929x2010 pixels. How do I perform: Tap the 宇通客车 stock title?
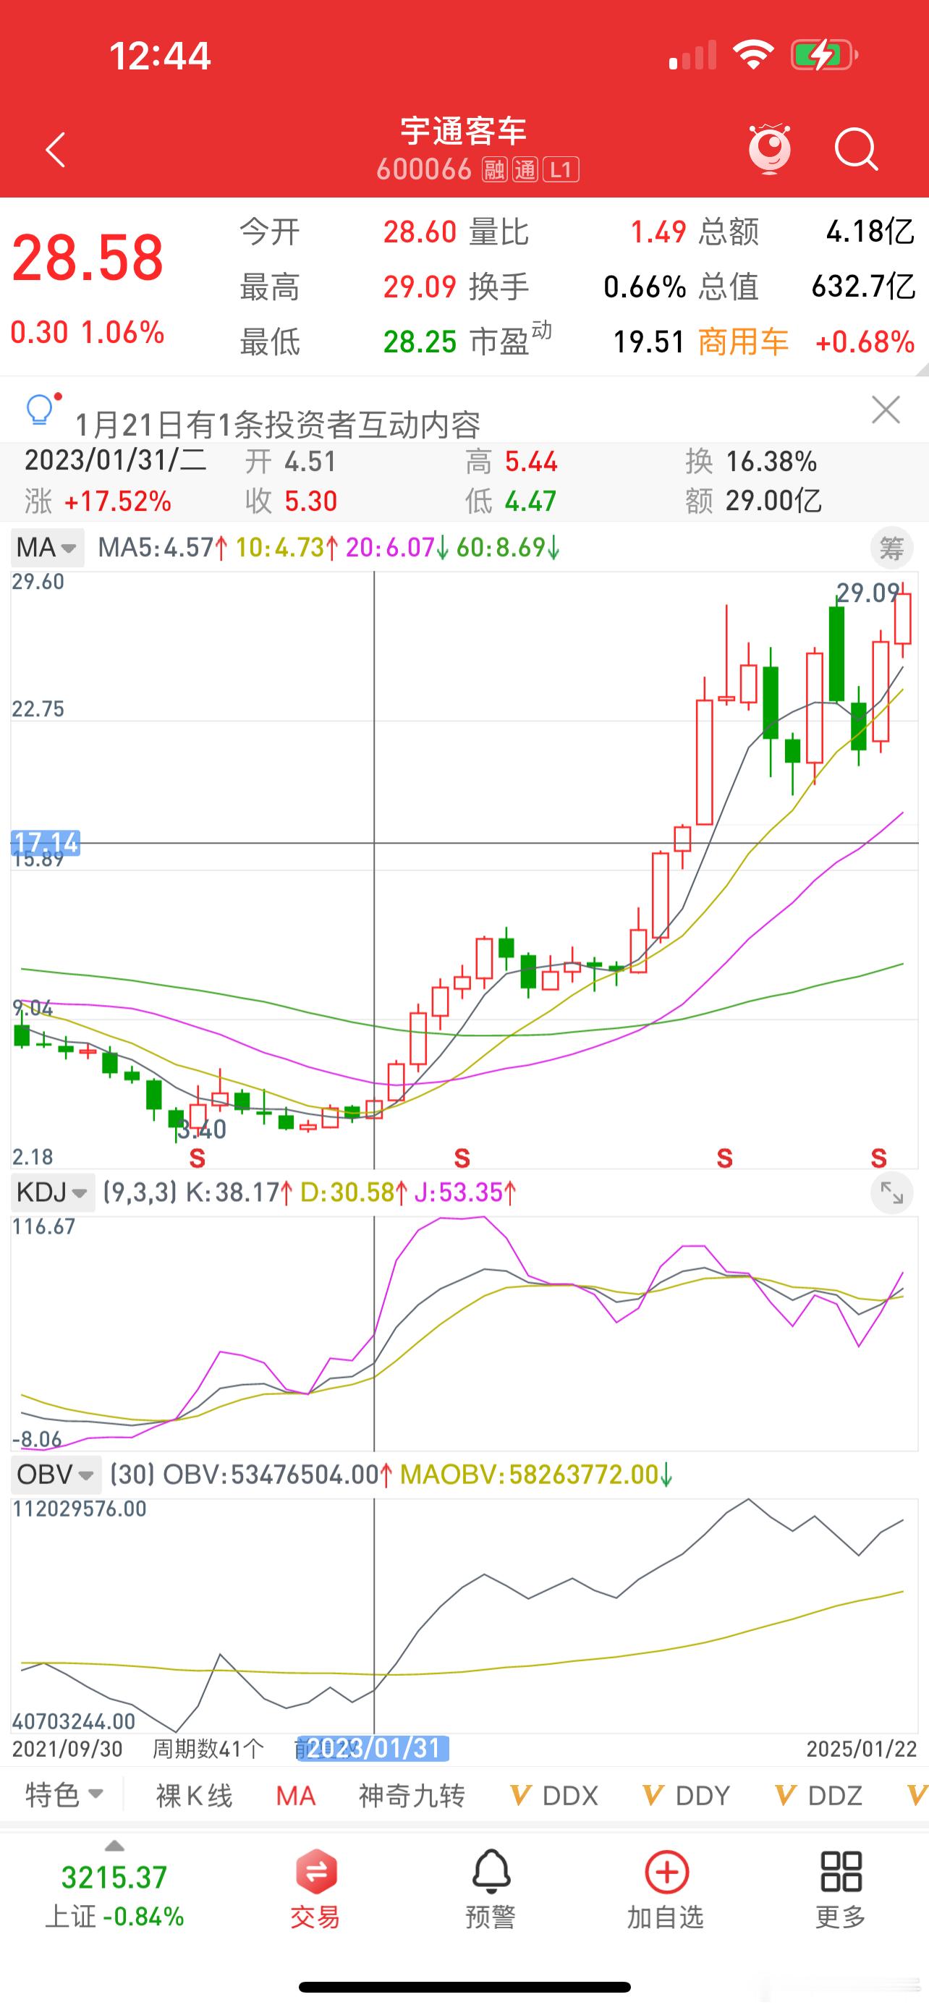pos(464,131)
